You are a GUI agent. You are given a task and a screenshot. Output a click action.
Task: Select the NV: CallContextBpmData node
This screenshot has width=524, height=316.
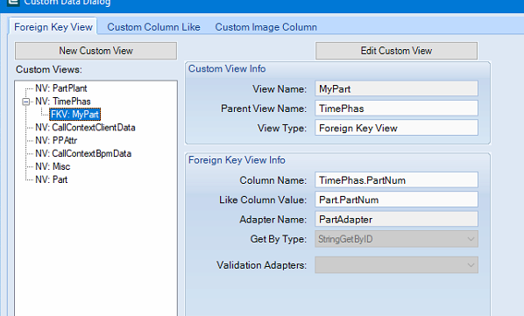[x=83, y=153]
